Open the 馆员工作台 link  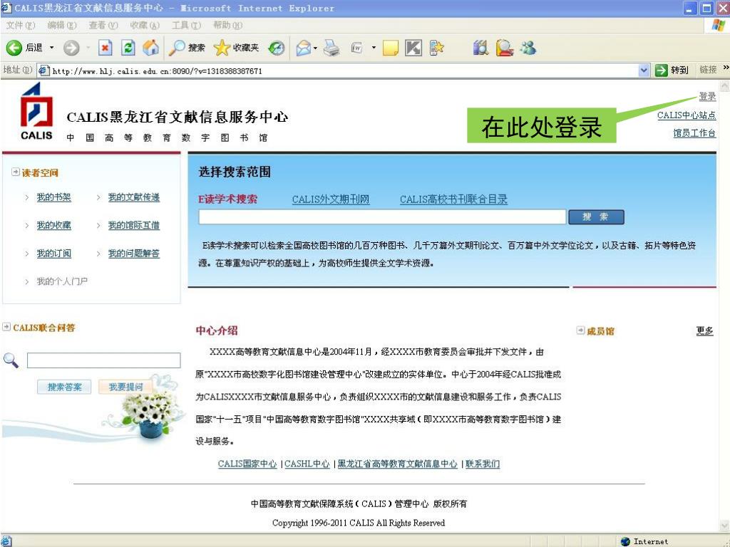click(x=694, y=133)
